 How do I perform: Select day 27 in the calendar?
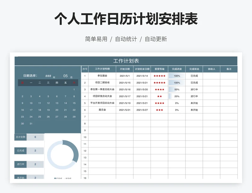click(x=57, y=117)
